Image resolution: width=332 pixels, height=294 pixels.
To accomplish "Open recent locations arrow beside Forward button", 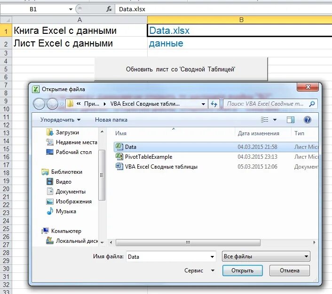I will [62, 104].
